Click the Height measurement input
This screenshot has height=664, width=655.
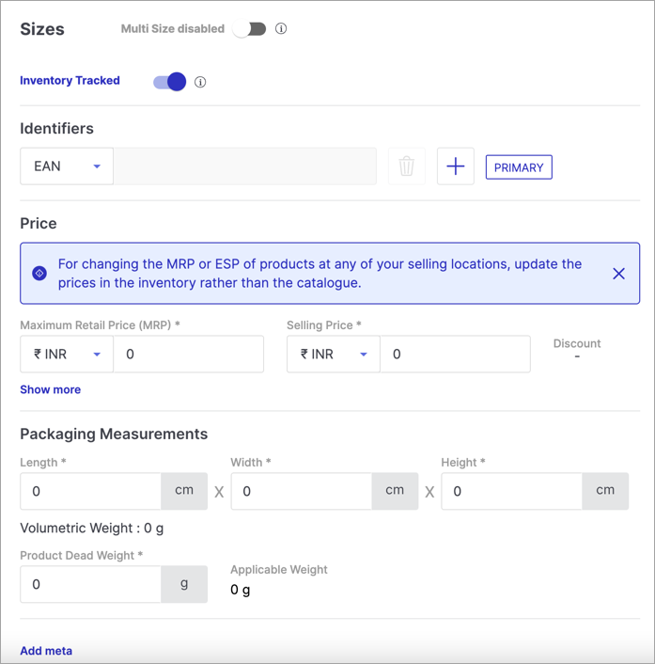point(511,491)
